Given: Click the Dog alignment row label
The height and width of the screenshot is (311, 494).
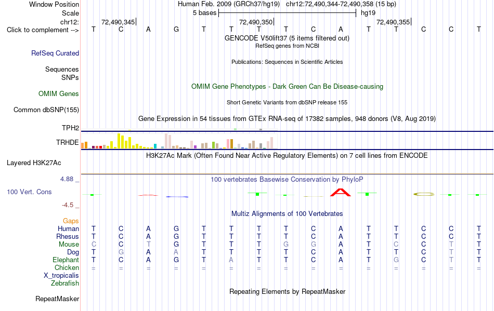Looking at the screenshot, I should coord(73,252).
